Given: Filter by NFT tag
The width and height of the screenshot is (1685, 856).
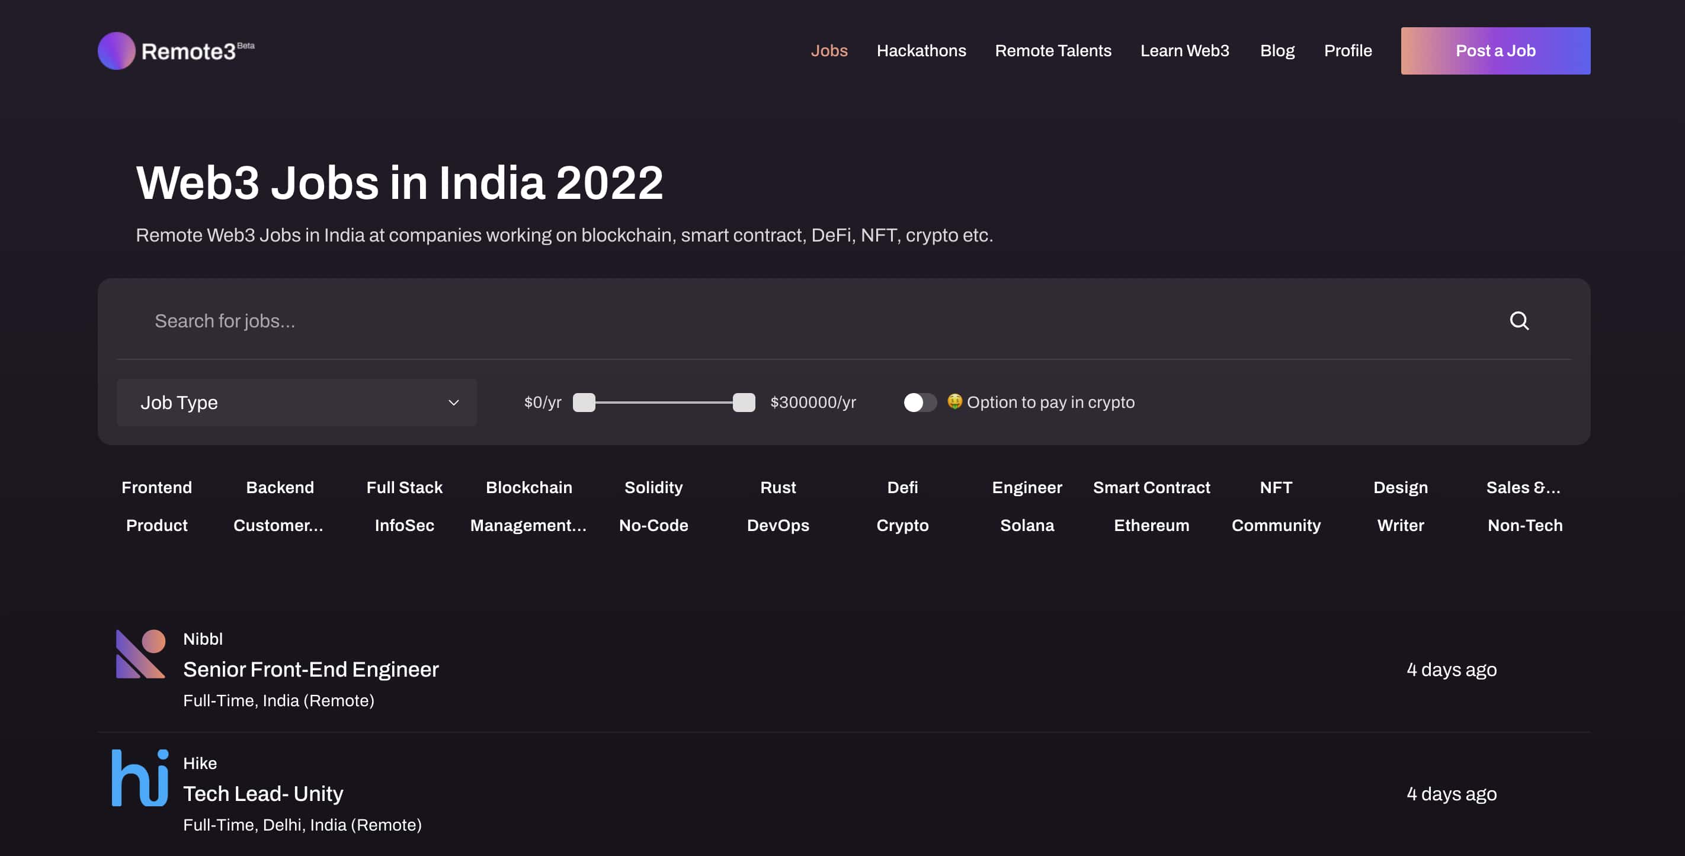Looking at the screenshot, I should point(1276,487).
